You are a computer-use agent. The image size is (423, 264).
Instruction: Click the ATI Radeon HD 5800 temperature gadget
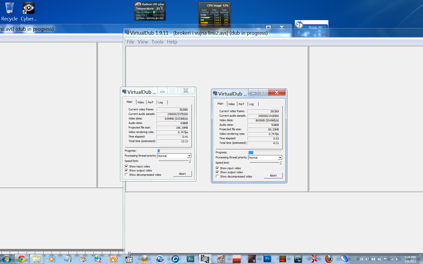[x=150, y=11]
